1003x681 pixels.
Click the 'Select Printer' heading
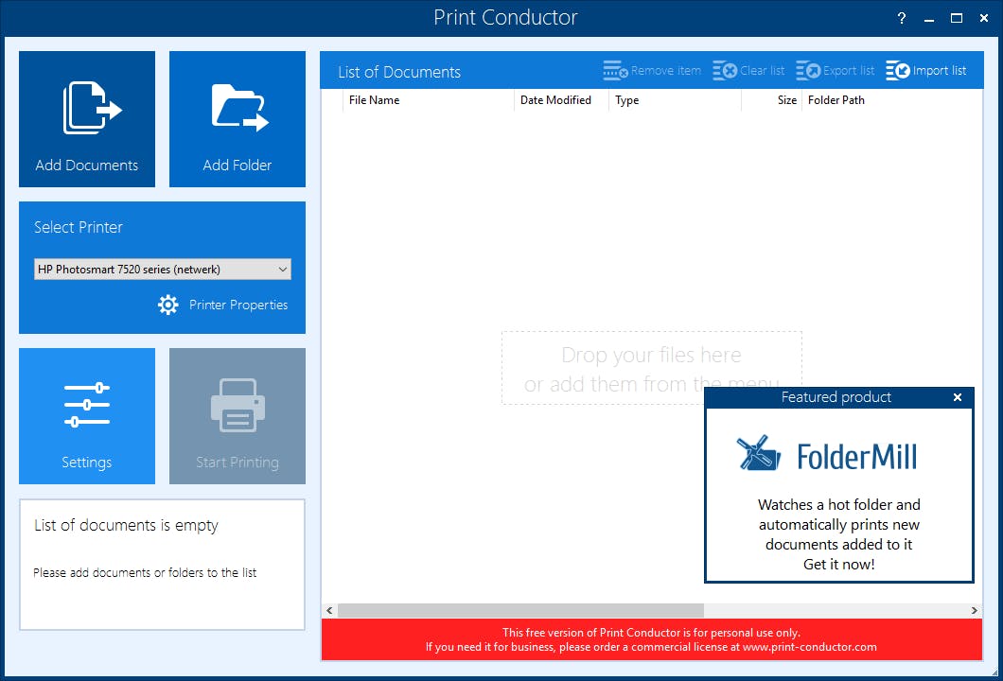[78, 227]
